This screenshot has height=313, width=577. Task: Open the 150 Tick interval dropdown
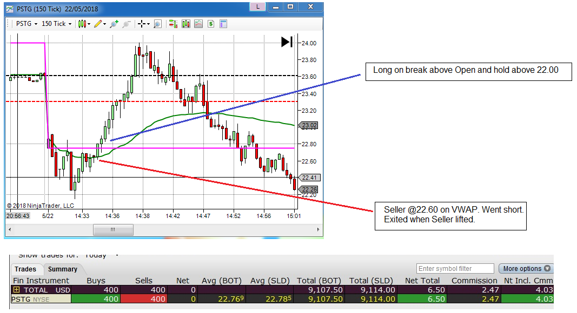point(56,24)
